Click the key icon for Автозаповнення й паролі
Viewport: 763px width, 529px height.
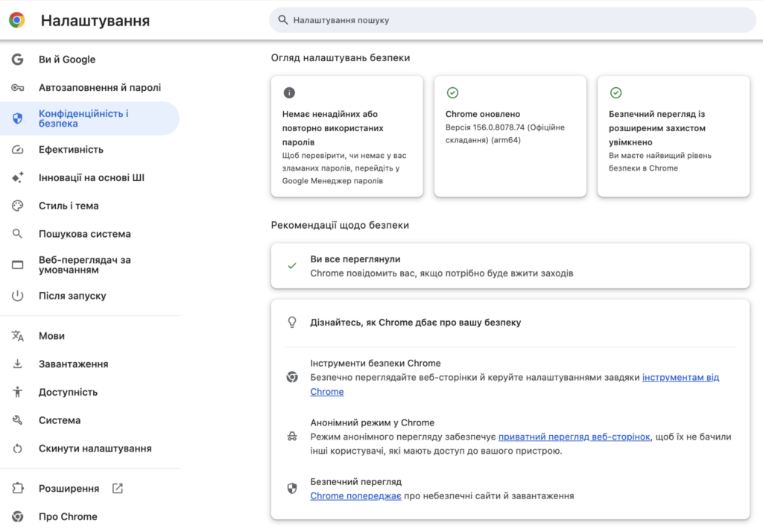[18, 88]
